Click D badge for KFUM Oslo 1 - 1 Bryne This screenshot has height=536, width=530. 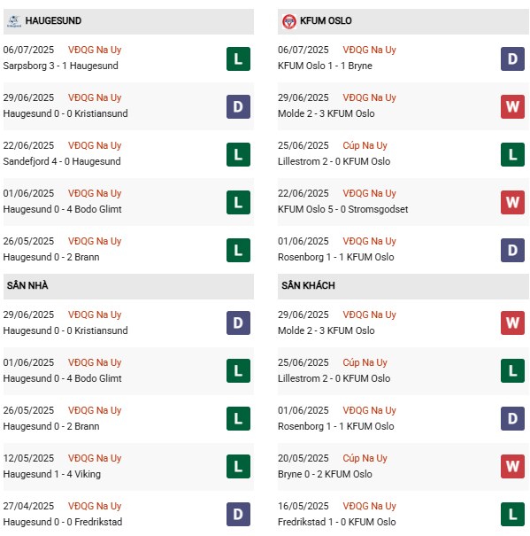(x=512, y=58)
